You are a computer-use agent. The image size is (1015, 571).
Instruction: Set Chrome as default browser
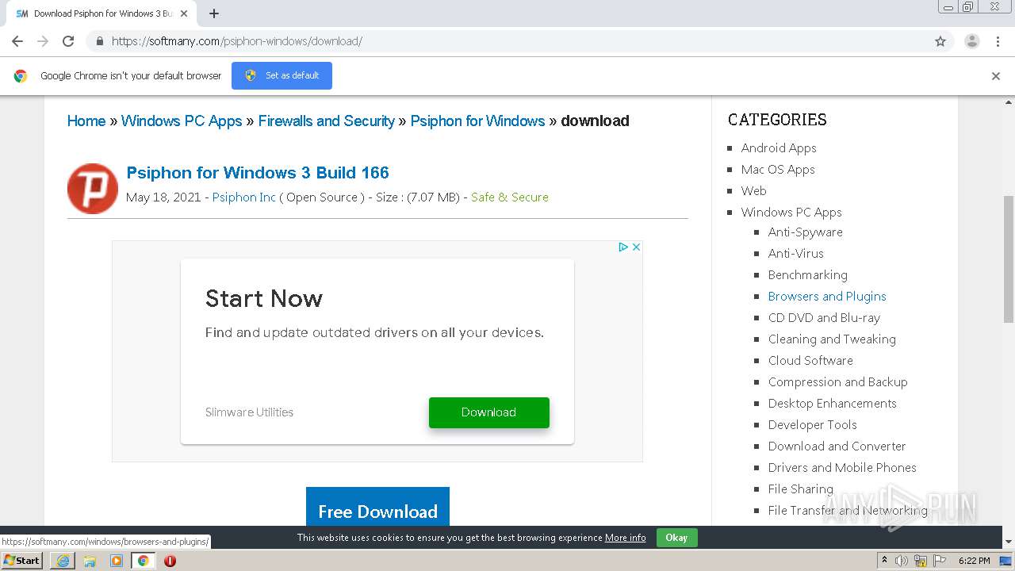tap(282, 75)
